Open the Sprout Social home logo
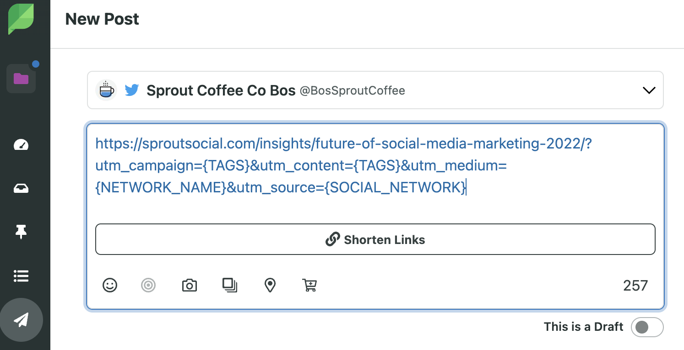Image resolution: width=684 pixels, height=350 pixels. point(21,19)
